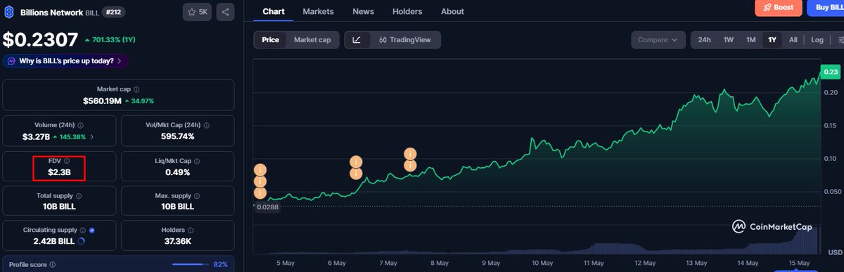
Task: Open "Why is BILL's price up today?"
Action: click(x=65, y=61)
